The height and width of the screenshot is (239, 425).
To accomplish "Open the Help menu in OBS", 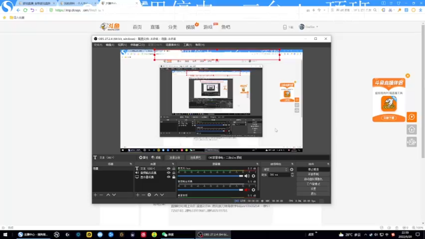I will tap(200, 45).
